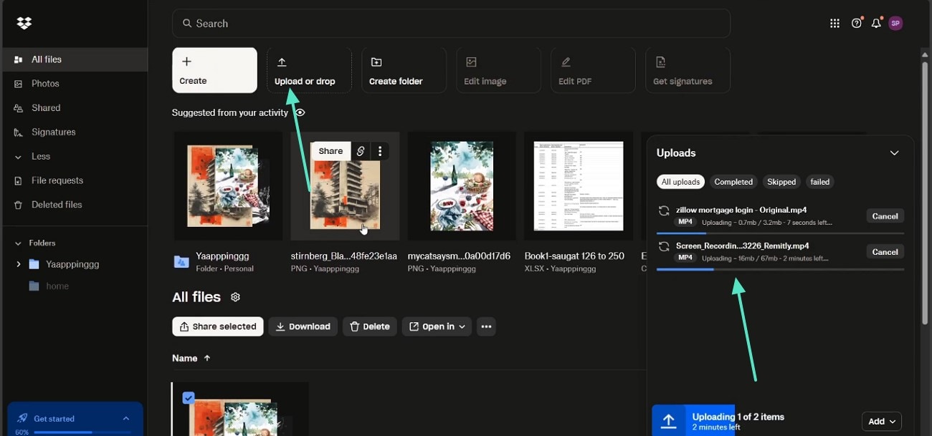Click Share selected button

(x=218, y=326)
